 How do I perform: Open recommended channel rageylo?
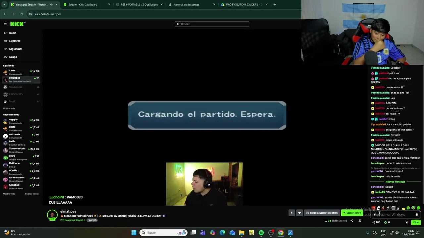pos(21,121)
